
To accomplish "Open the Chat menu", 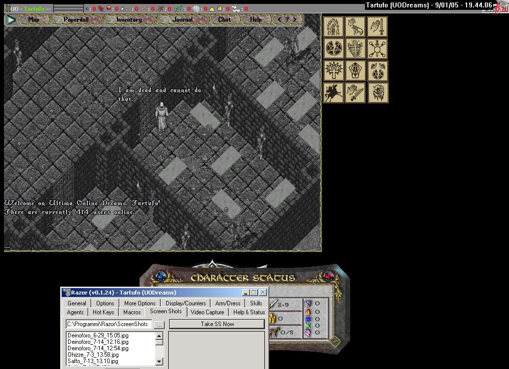I will click(x=224, y=20).
